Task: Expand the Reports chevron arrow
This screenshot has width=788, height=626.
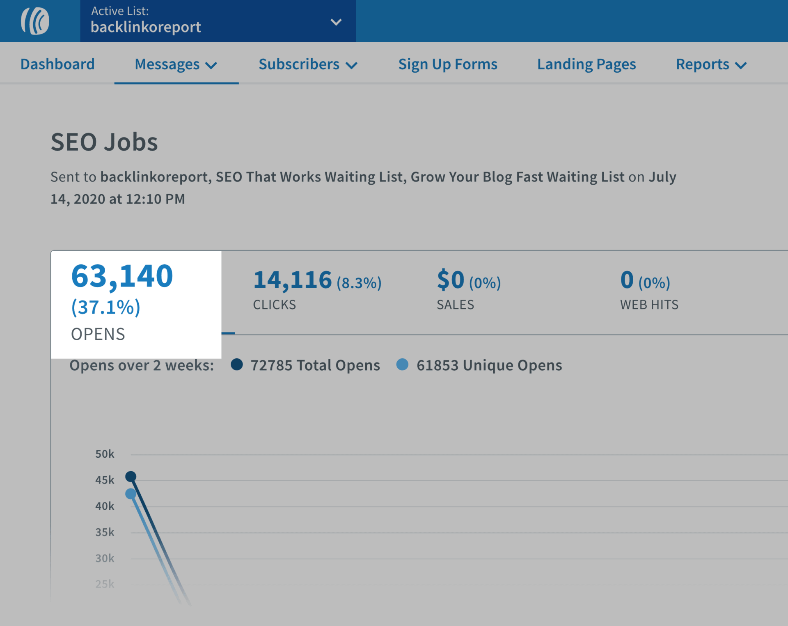Action: (x=741, y=65)
